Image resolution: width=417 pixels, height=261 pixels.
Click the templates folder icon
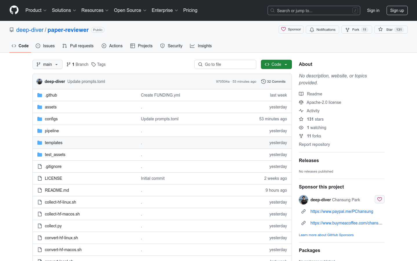40,143
